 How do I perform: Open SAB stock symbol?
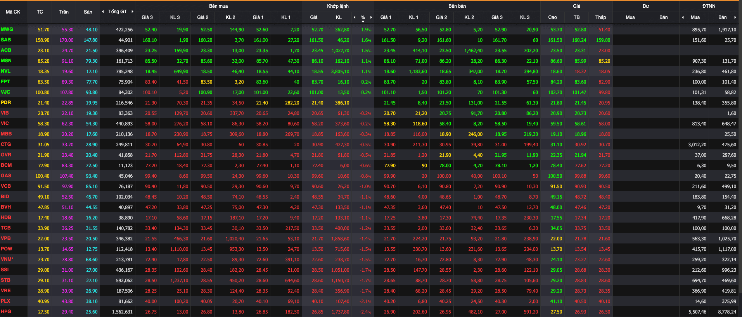[6, 40]
